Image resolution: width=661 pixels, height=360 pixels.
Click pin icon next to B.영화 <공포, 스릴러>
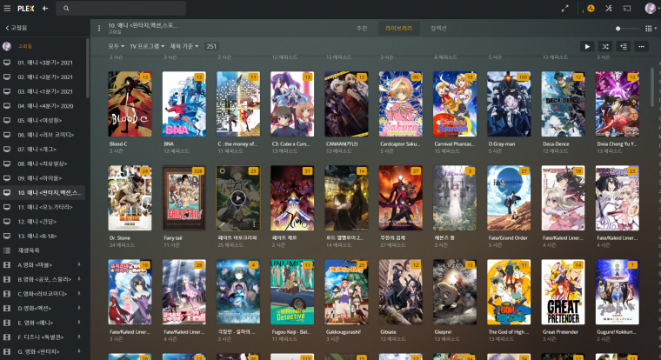pyautogui.click(x=79, y=279)
